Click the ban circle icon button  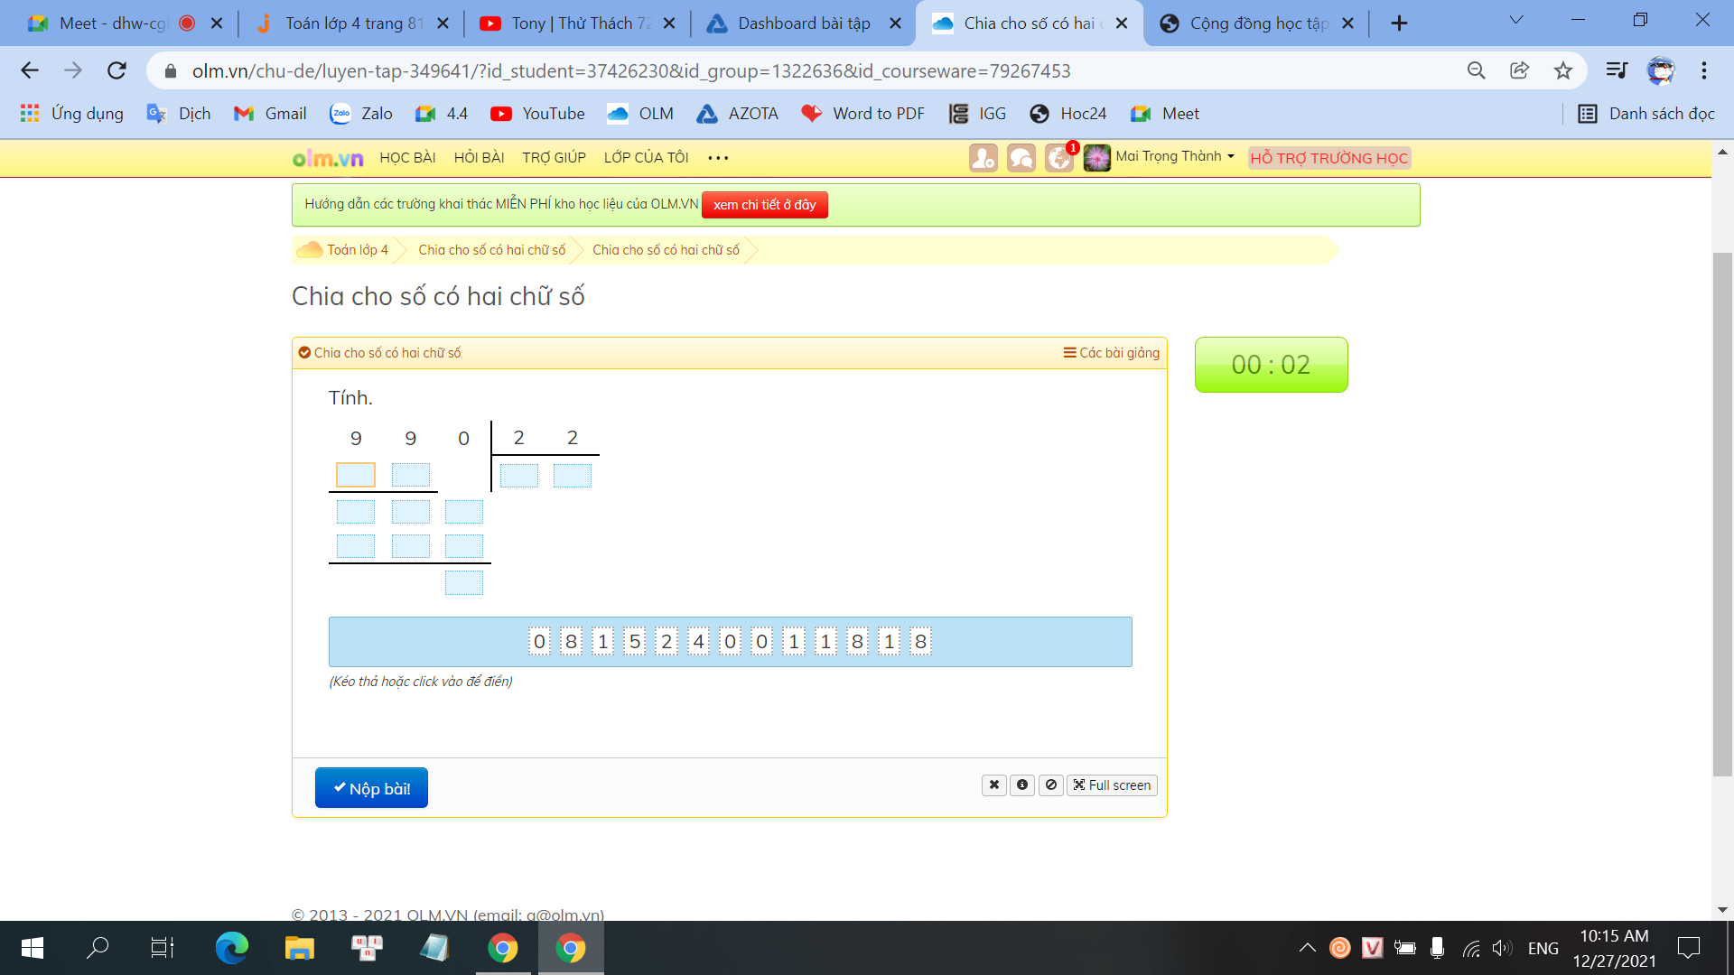tap(1051, 785)
